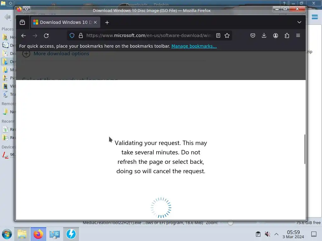Screen dimensions: 322x241
Task: Open the Firefox View button in tab bar
Action: (x=22, y=22)
